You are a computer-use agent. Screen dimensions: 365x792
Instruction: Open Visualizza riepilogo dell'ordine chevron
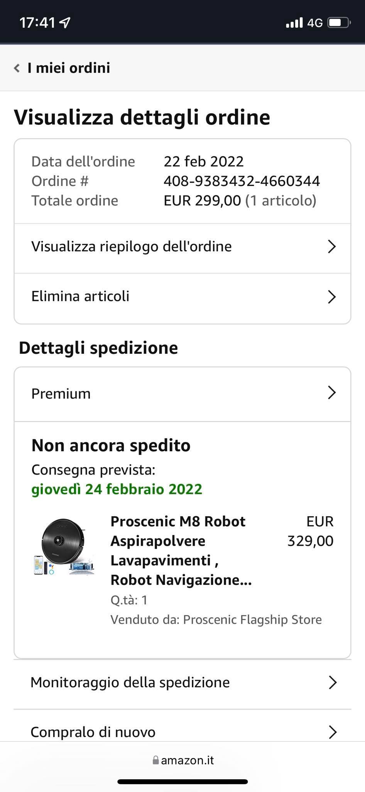331,246
